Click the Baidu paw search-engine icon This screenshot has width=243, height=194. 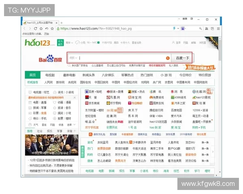click(x=183, y=28)
